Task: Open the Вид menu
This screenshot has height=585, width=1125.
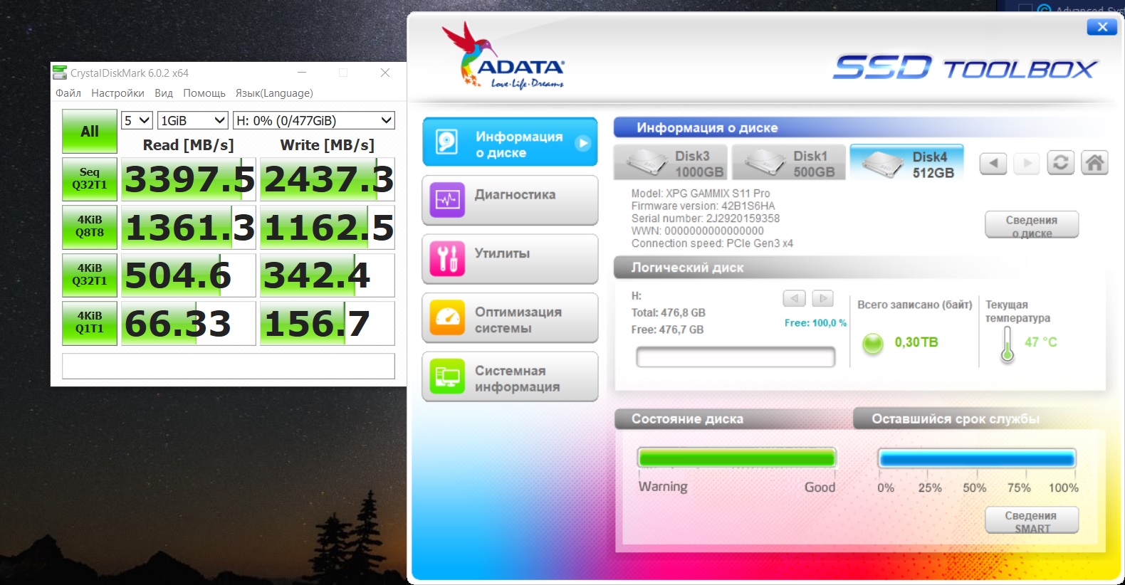Action: [x=164, y=93]
